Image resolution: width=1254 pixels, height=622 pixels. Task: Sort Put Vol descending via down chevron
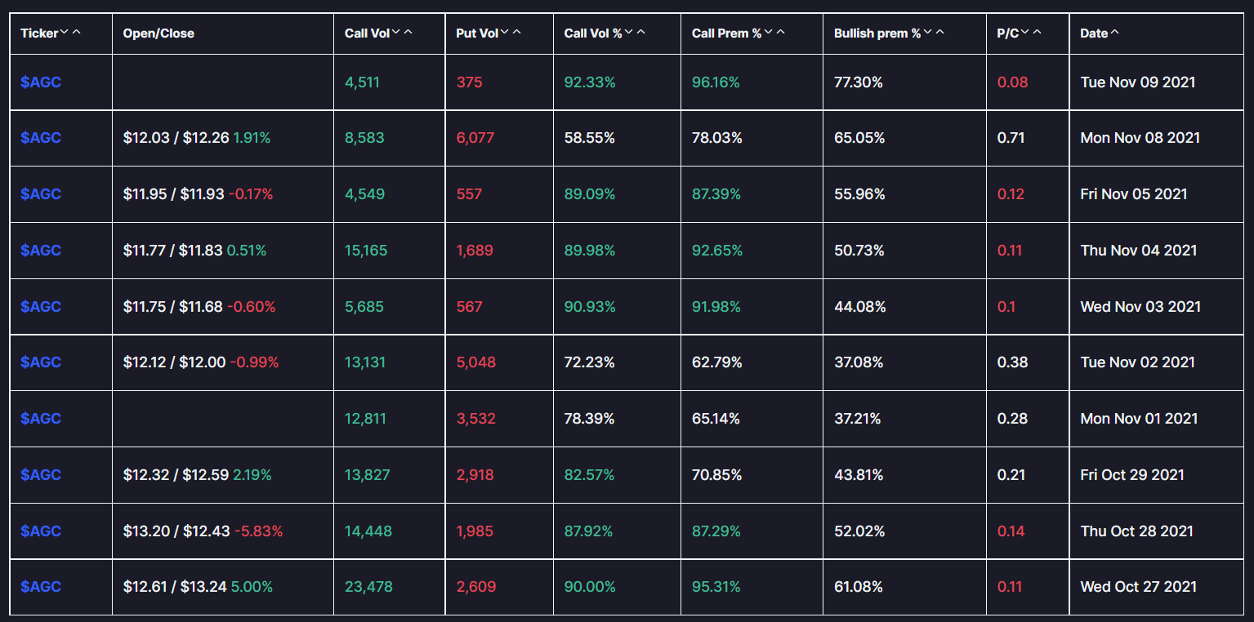[505, 33]
